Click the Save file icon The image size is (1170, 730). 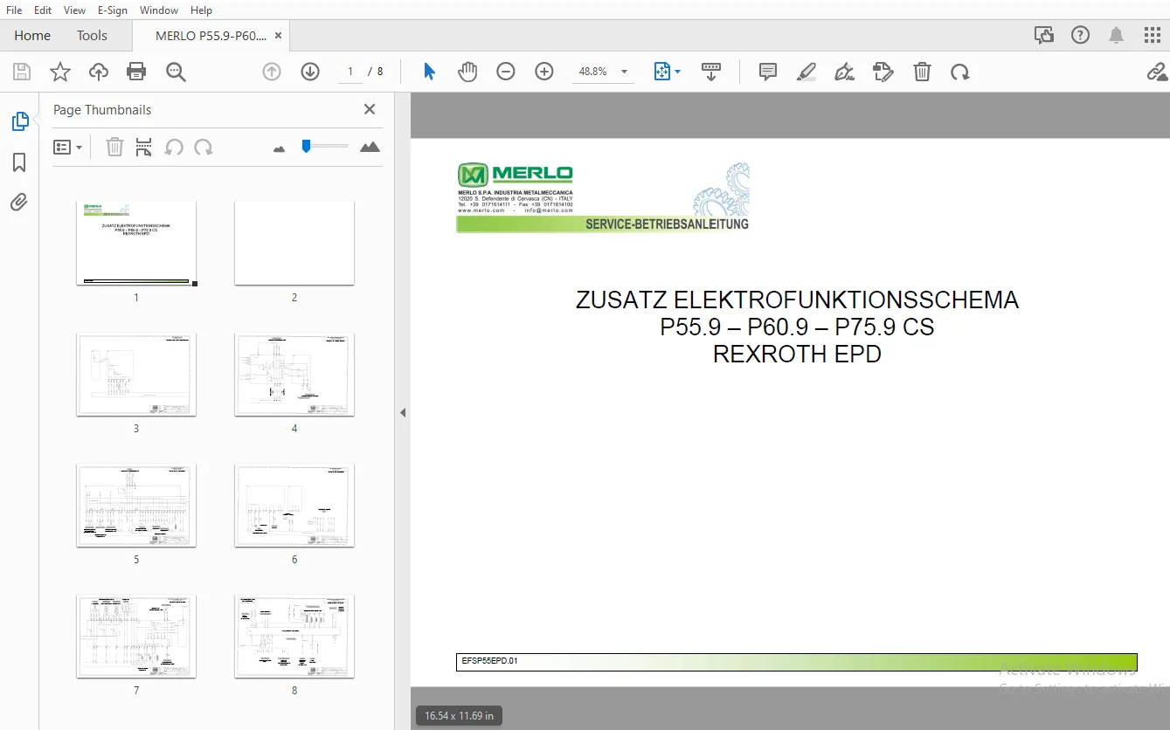21,72
